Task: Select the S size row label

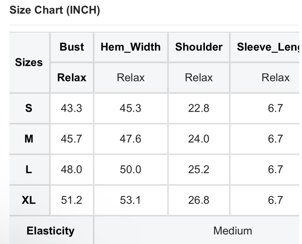Action: tap(29, 108)
